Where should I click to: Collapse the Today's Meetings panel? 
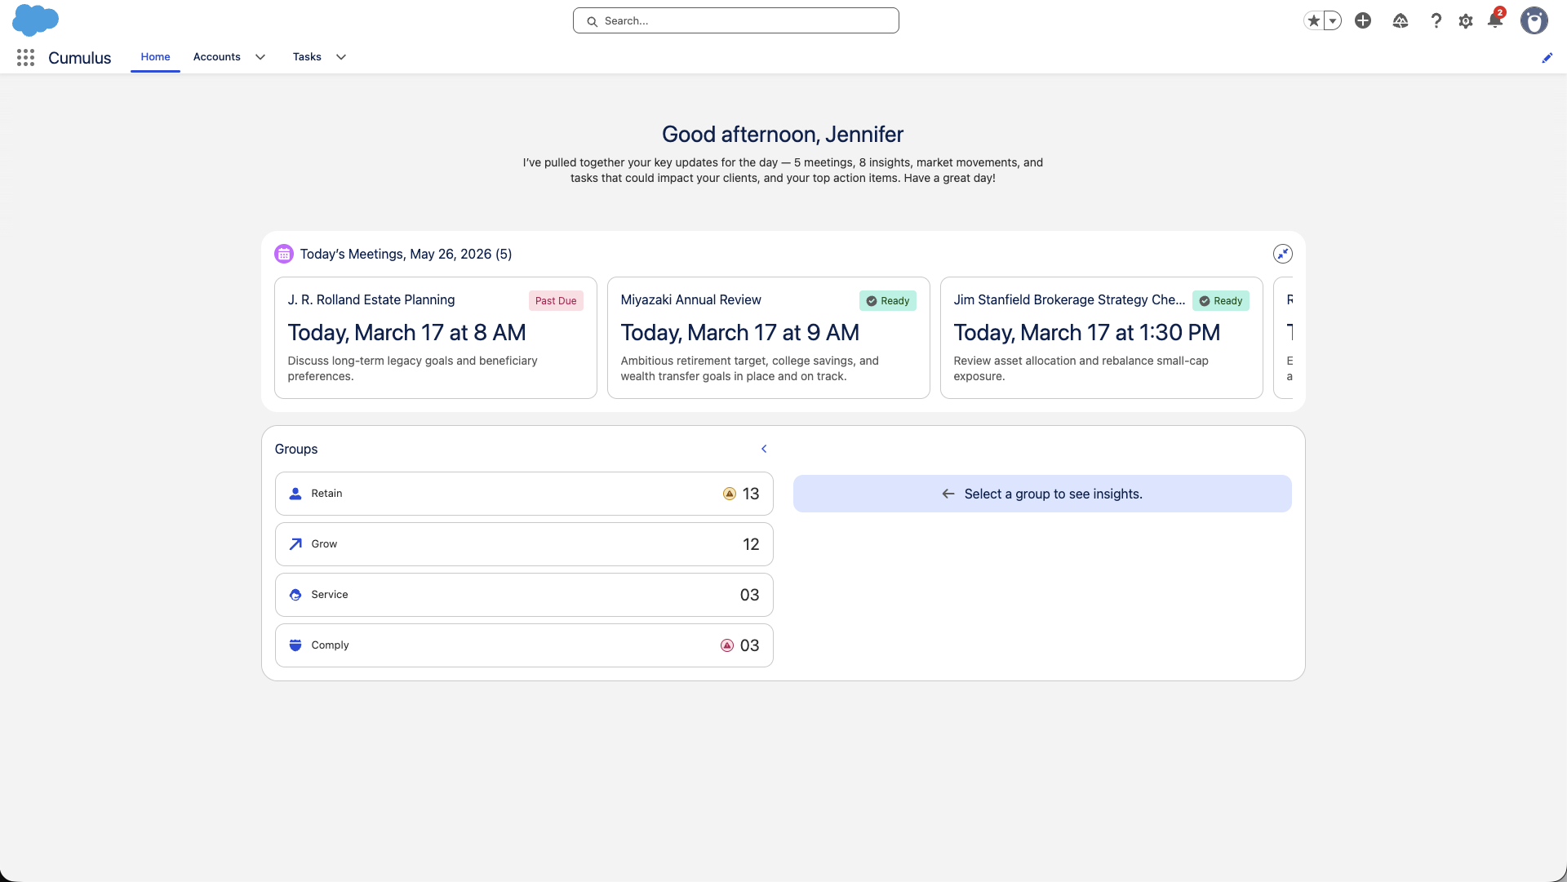point(1283,254)
